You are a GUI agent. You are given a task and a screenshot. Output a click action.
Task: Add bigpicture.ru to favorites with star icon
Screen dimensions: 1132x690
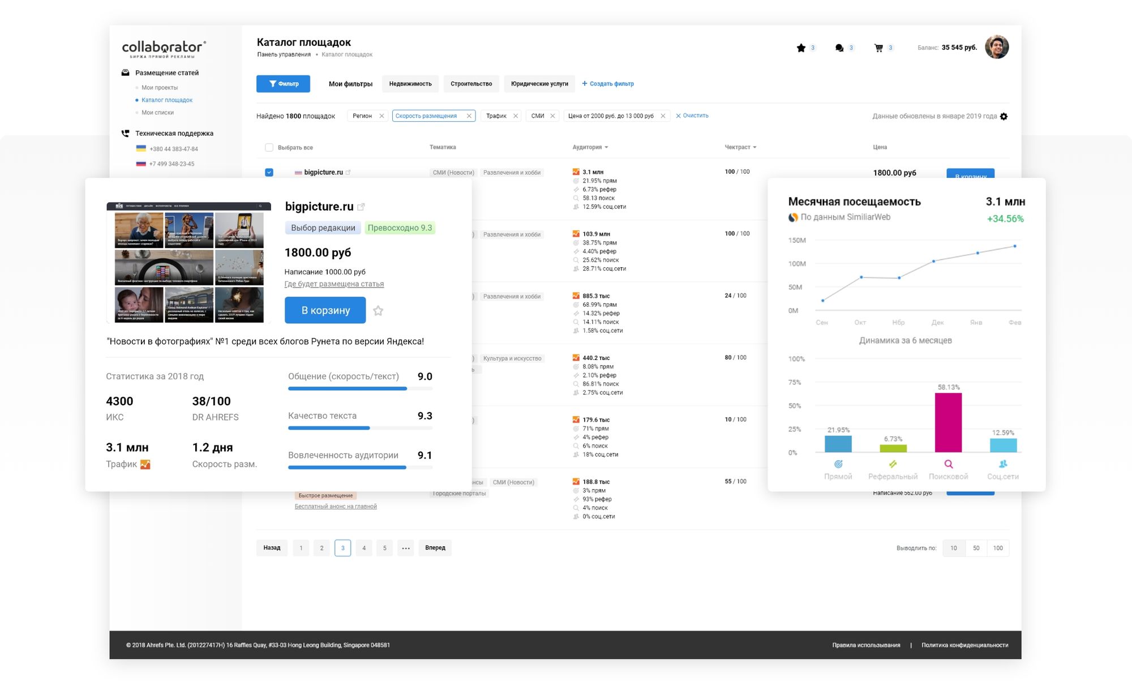378,311
